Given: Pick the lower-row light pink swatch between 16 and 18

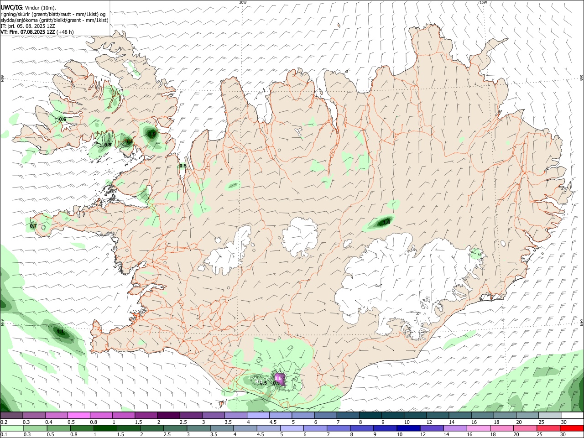Looking at the screenshot, I should pos(478,428).
